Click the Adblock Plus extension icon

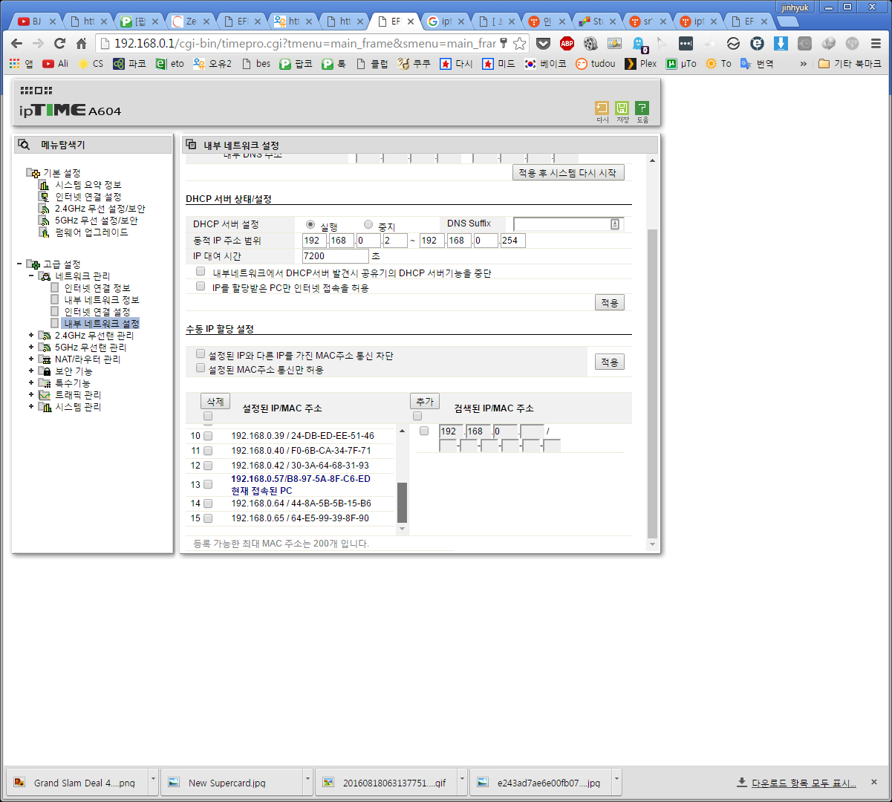[567, 43]
